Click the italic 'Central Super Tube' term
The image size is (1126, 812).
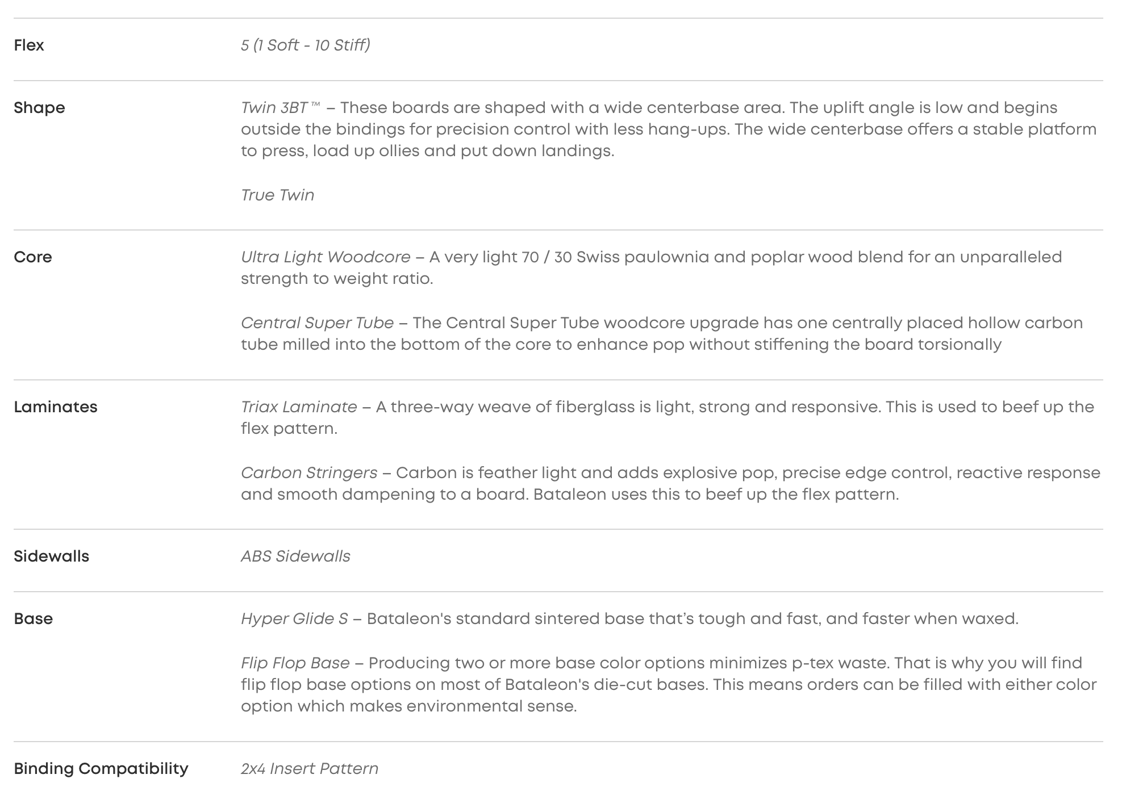coord(317,323)
